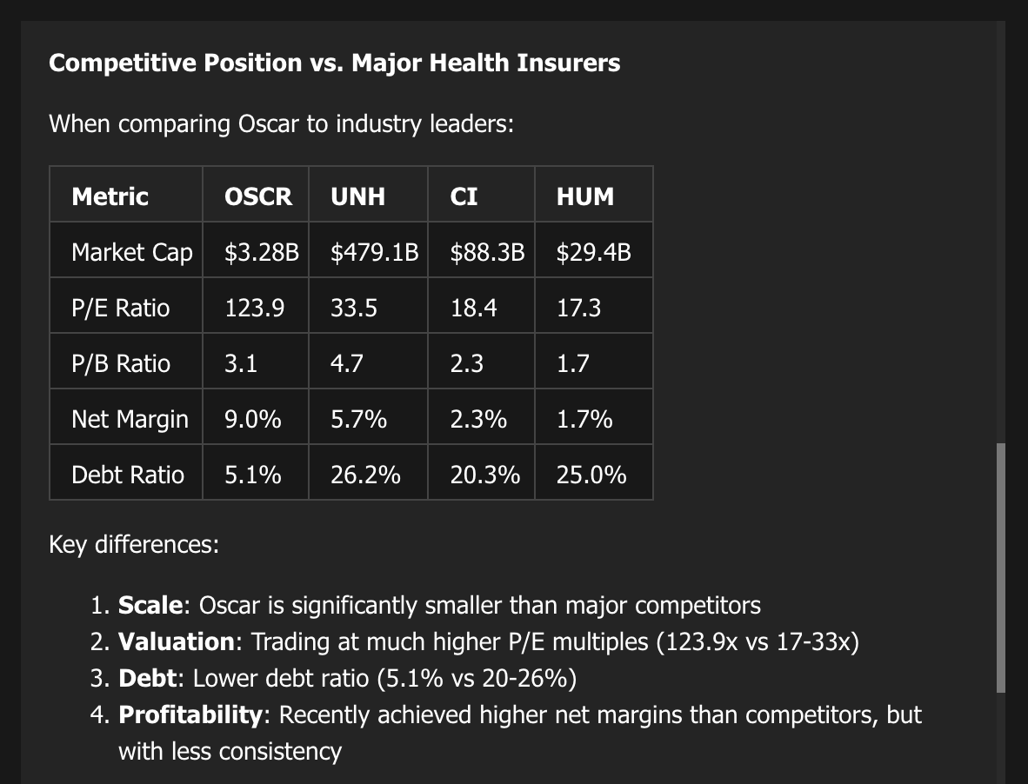Click the Competitive Position vs. Major Health Insurers heading

coord(334,63)
